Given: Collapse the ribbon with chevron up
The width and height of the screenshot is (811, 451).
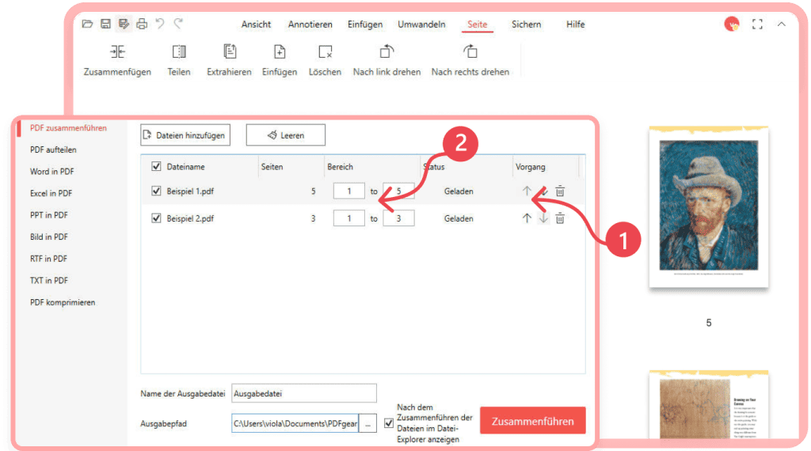Looking at the screenshot, I should point(782,25).
